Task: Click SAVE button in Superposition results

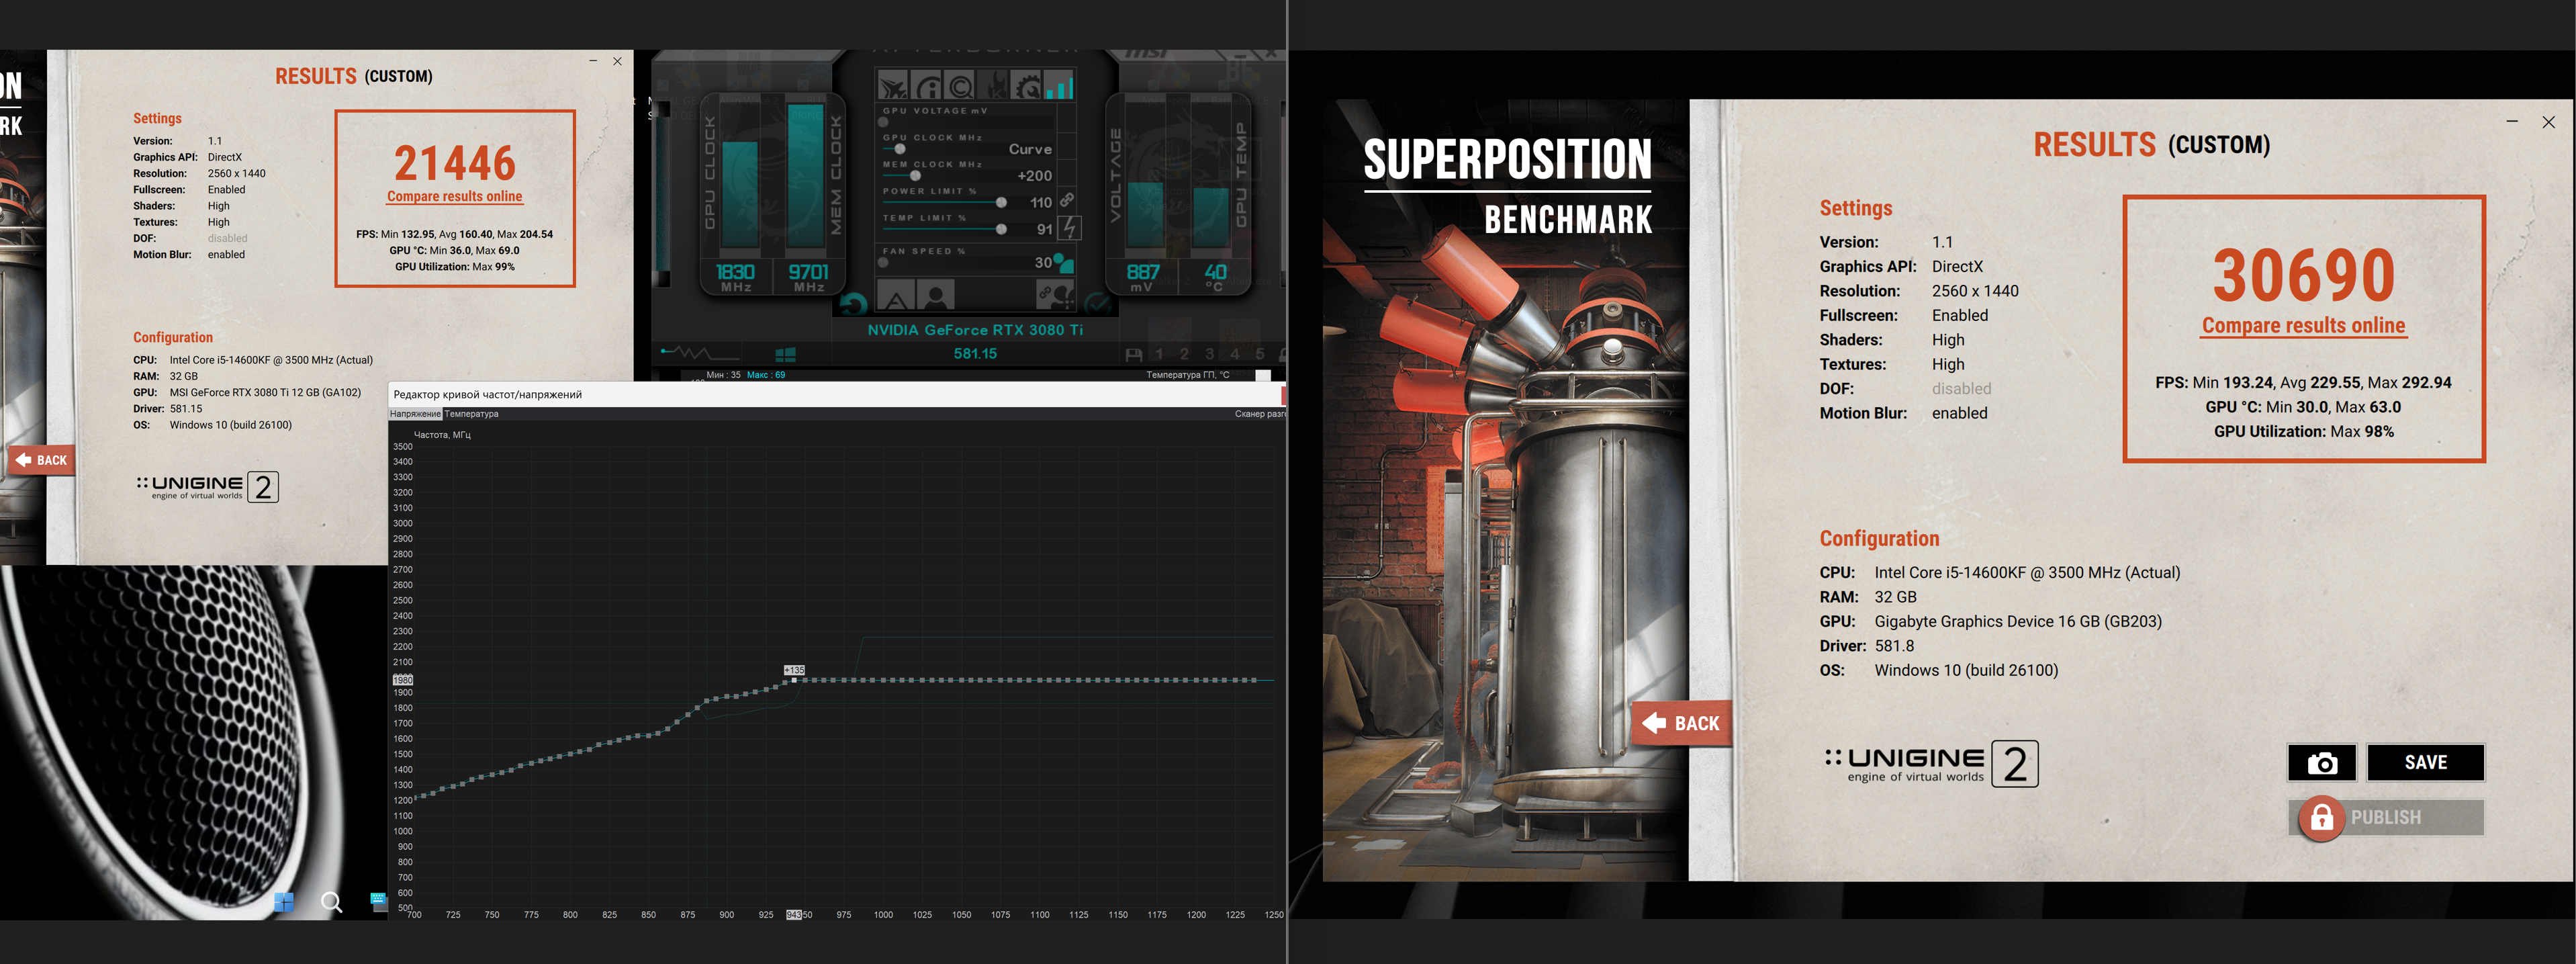Action: point(2425,763)
